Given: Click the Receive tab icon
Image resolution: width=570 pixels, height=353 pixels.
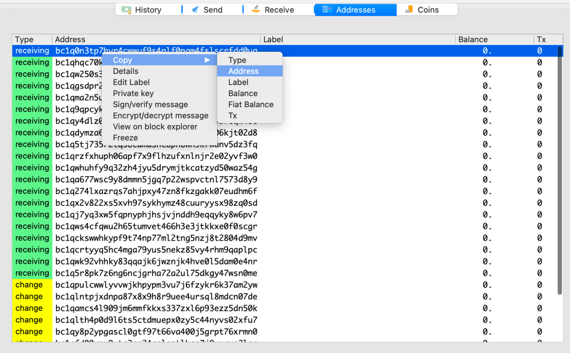Looking at the screenshot, I should click(x=255, y=10).
